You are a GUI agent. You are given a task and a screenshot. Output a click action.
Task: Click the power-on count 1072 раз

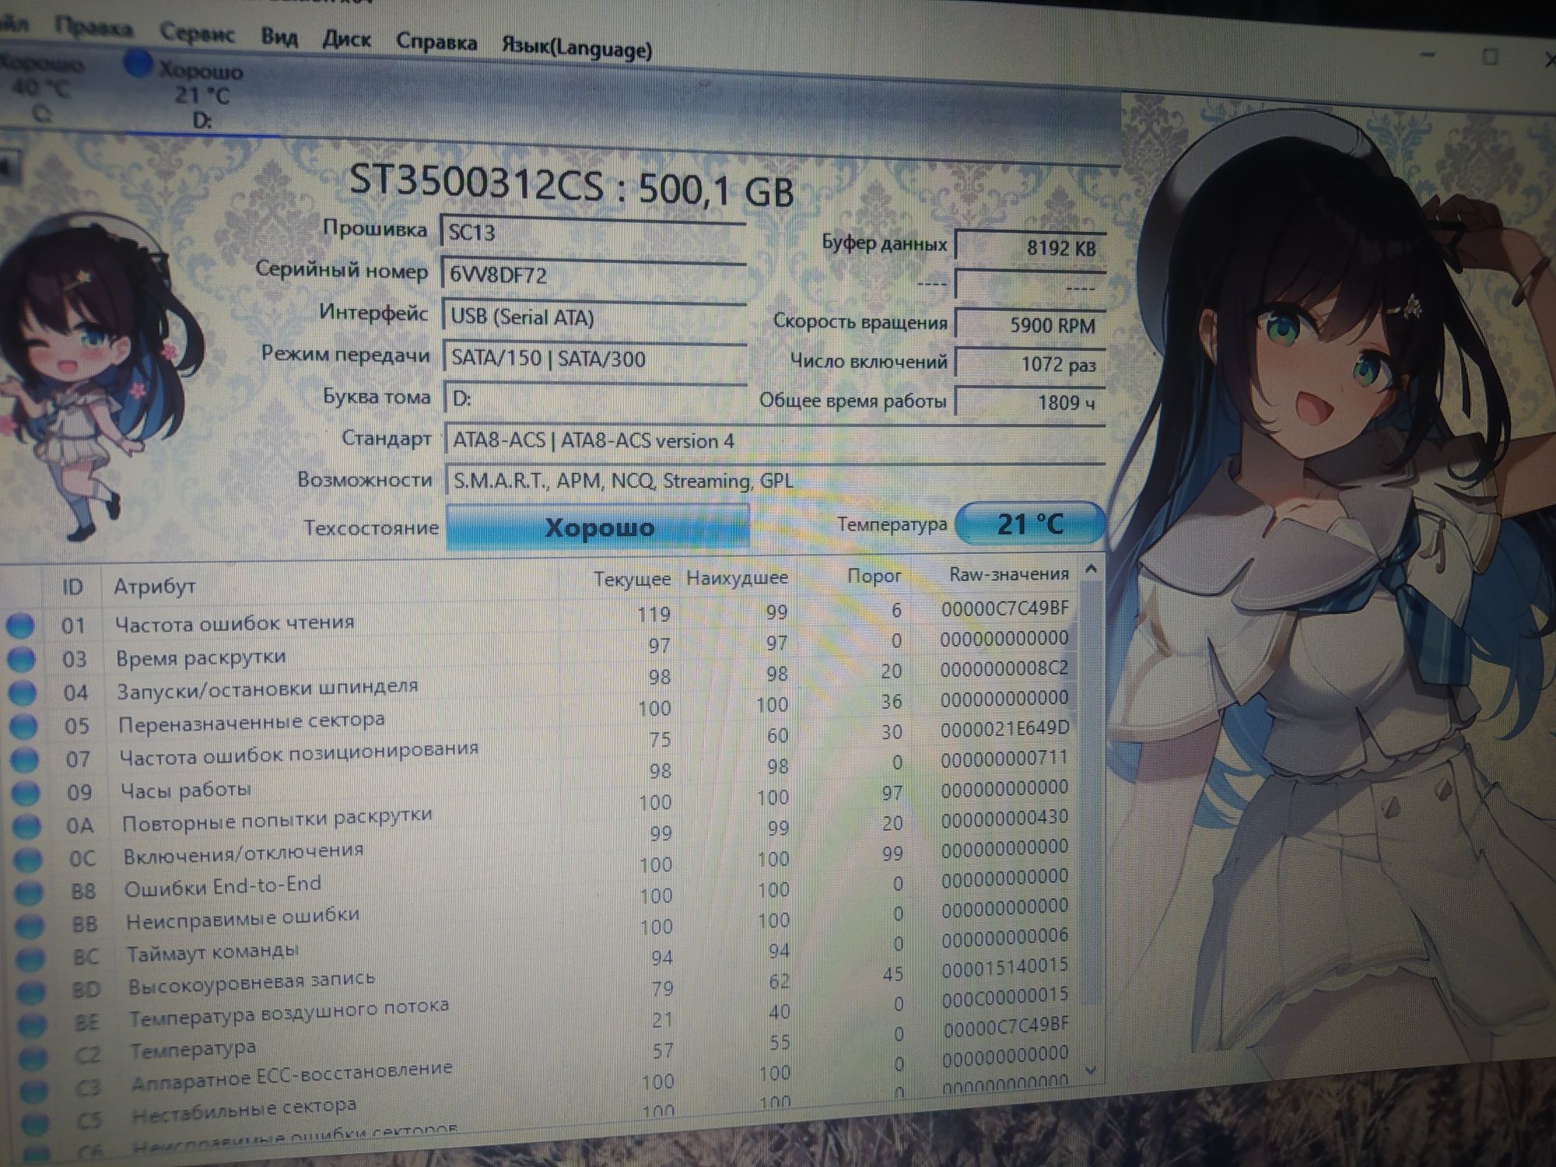pyautogui.click(x=1030, y=363)
